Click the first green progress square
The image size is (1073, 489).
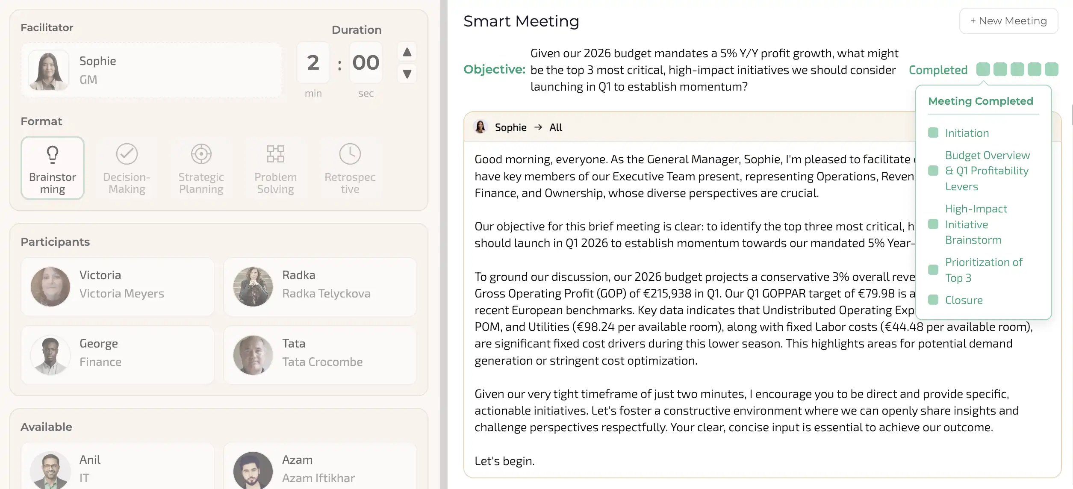[983, 69]
